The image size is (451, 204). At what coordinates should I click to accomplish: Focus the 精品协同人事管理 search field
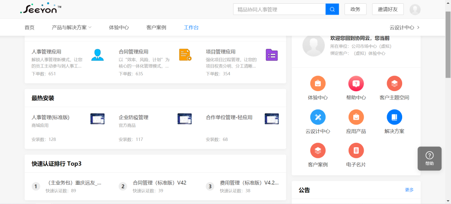(279, 9)
